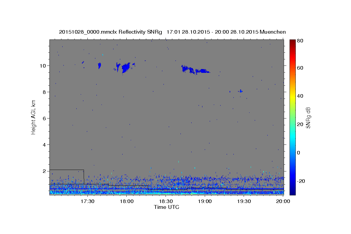Click the colorbar value 80
The image size is (351, 234).
tap(300, 41)
